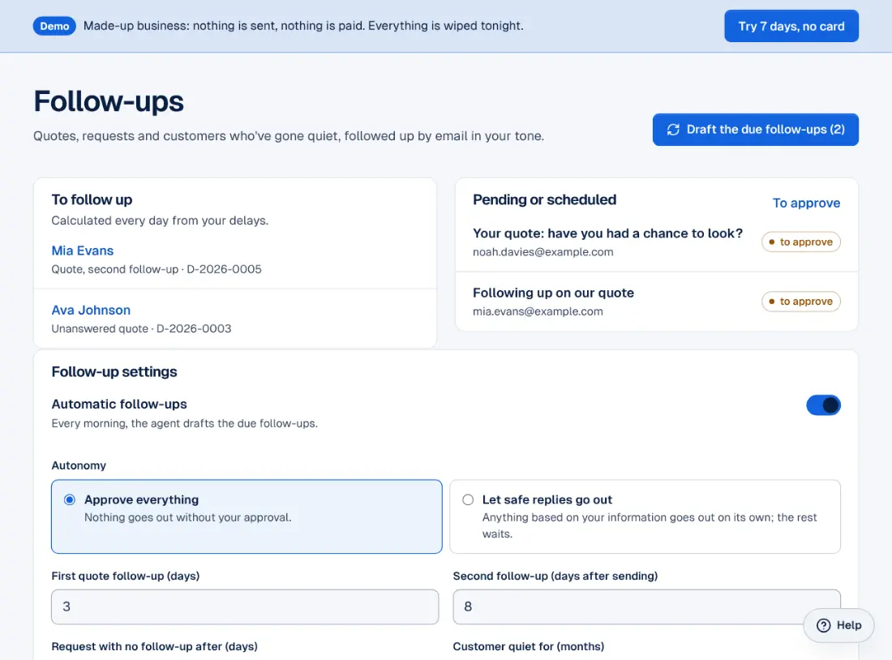Click the to approve badge for noah.davies@example.com
Image resolution: width=892 pixels, height=660 pixels.
(x=801, y=242)
